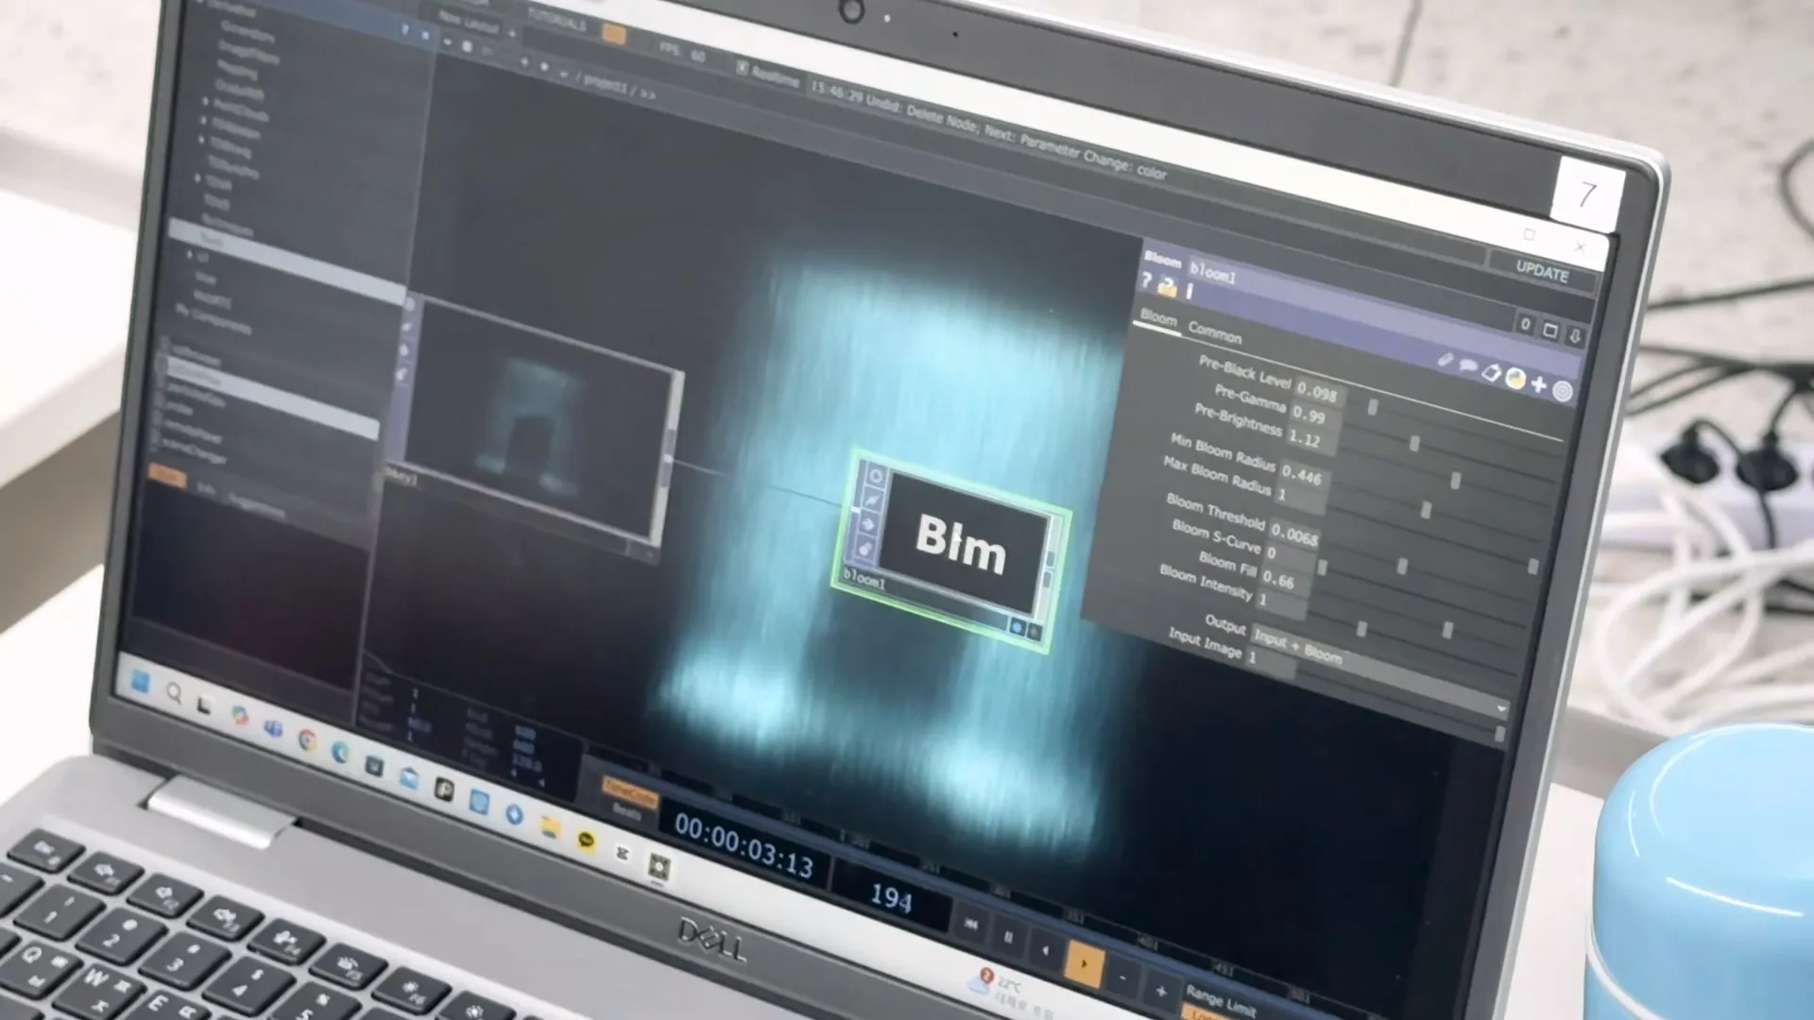
Task: Click the Bloom Threshold value field
Action: click(1293, 535)
